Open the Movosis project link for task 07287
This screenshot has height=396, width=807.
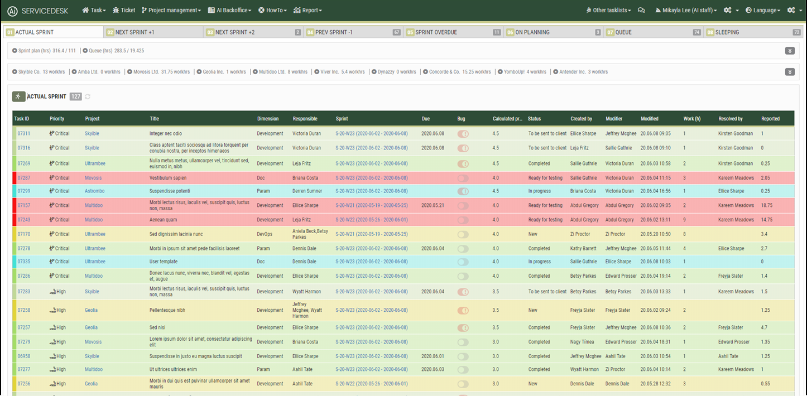(x=93, y=178)
